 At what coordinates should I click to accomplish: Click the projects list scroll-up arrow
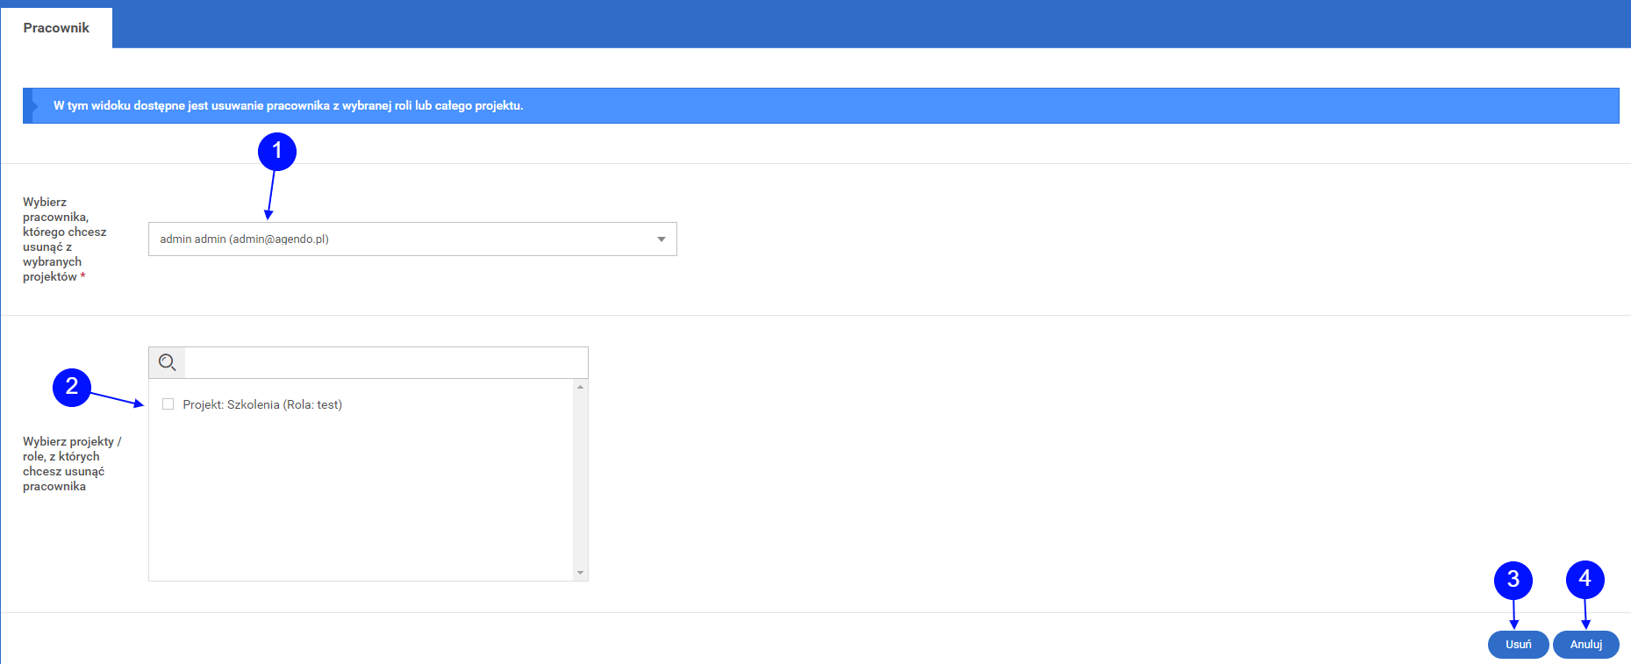coord(580,387)
